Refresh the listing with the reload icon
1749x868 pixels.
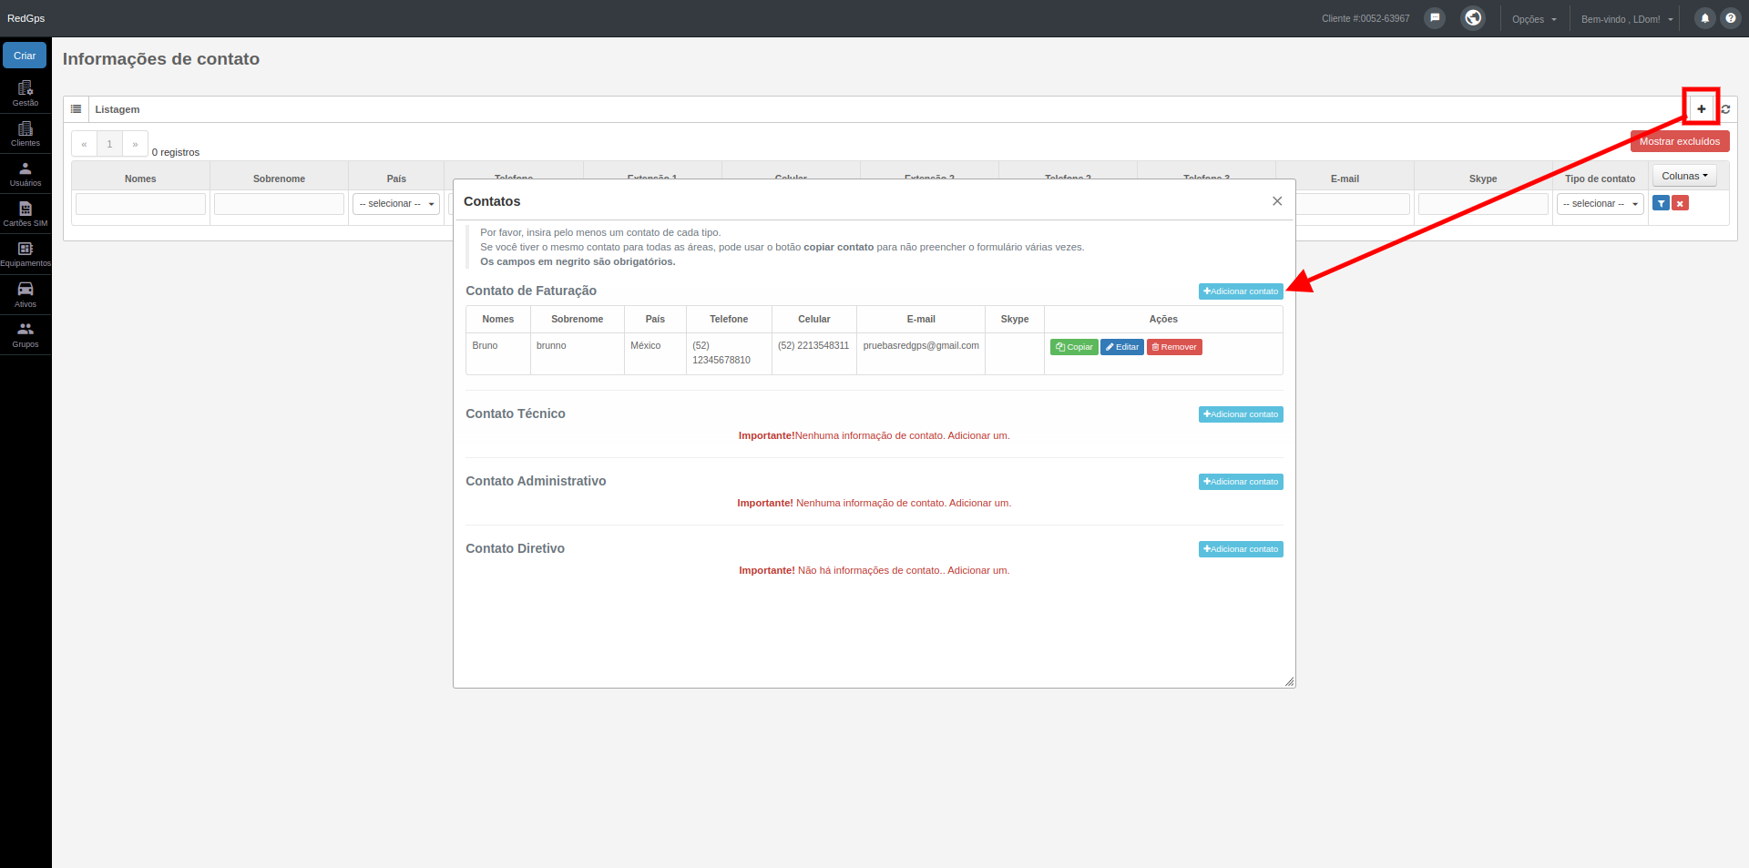[1725, 109]
